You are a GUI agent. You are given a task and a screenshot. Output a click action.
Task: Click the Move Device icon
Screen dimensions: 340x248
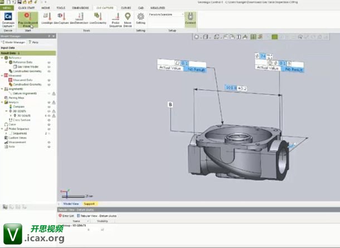coord(128,17)
